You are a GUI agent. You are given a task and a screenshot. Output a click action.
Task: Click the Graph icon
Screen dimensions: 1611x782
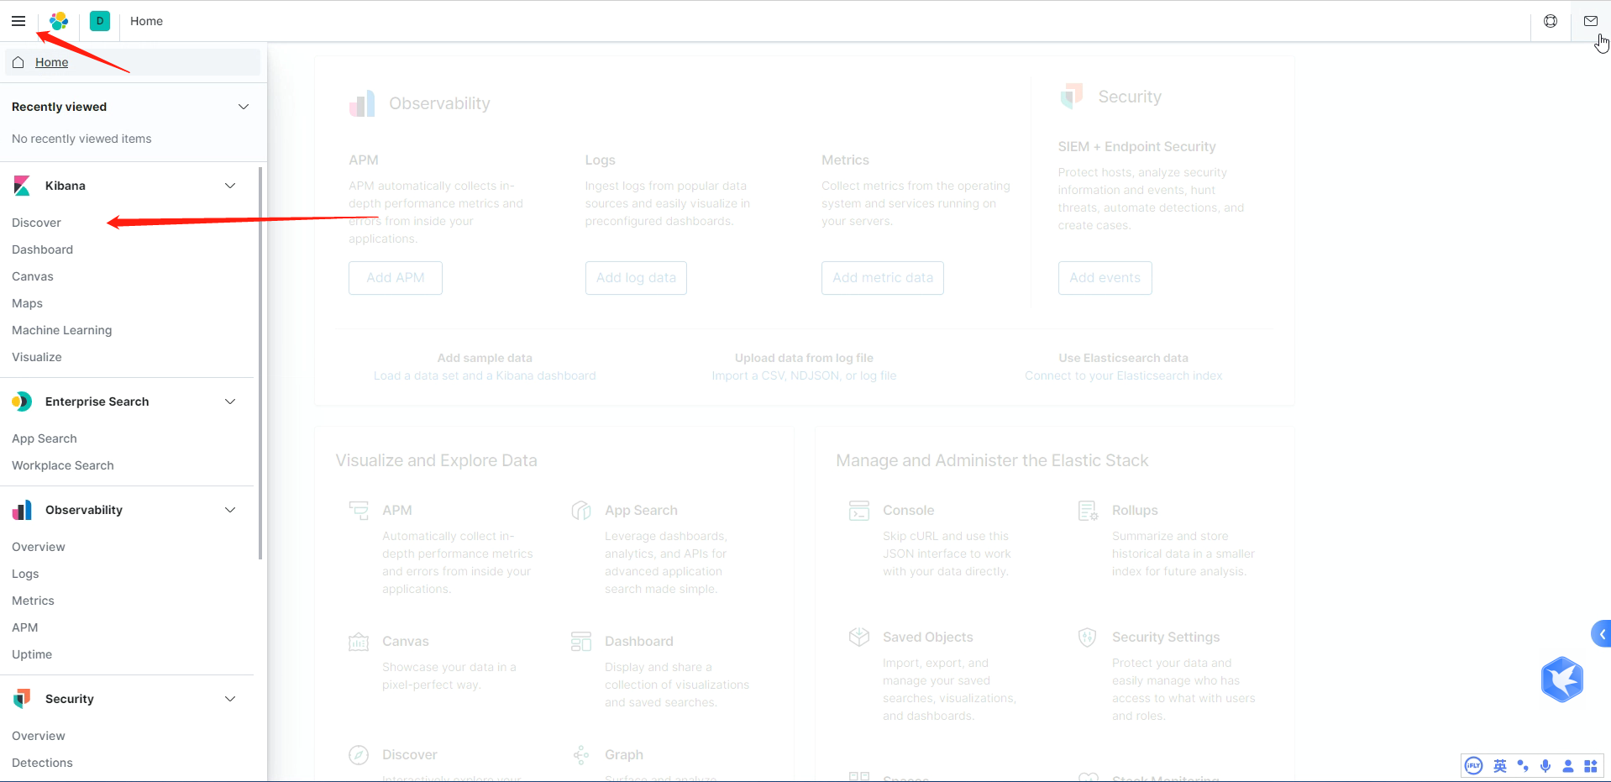coord(581,755)
